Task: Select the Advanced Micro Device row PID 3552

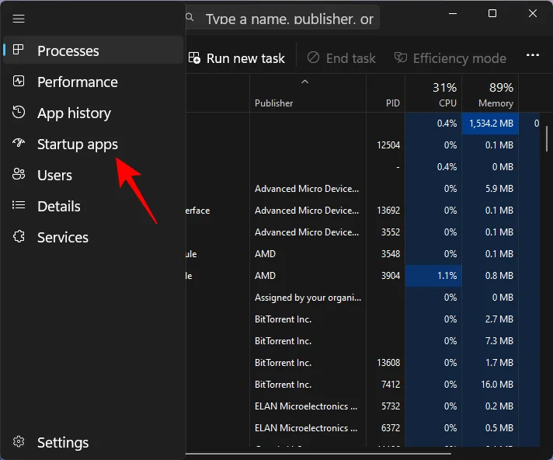Action: [x=363, y=232]
